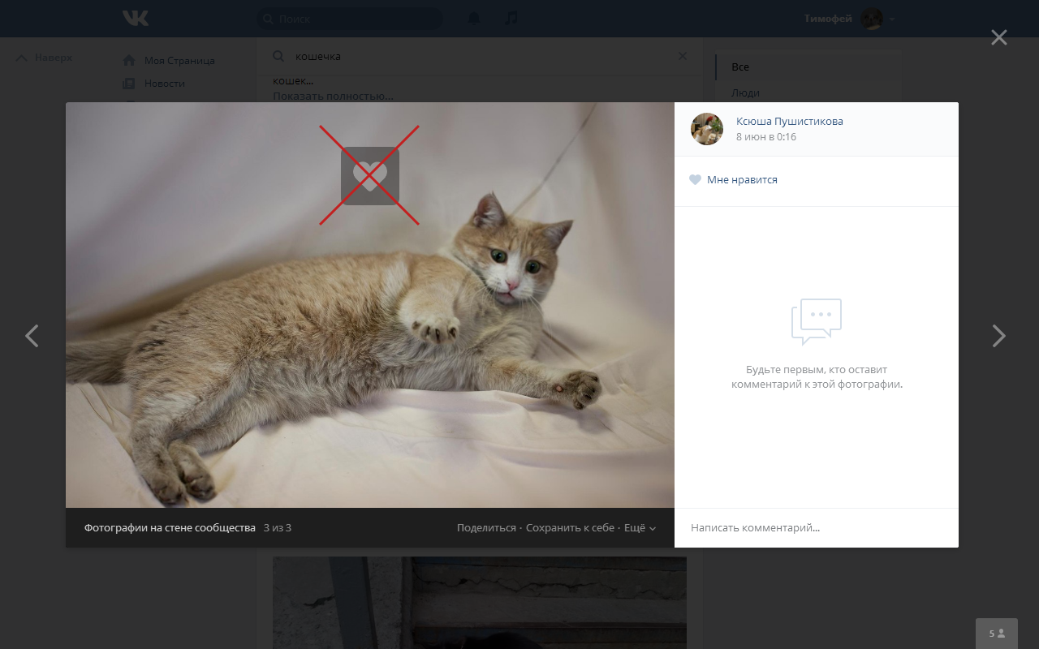Click the magnifier icon beside кошечка
Image resolution: width=1039 pixels, height=649 pixels.
(278, 56)
